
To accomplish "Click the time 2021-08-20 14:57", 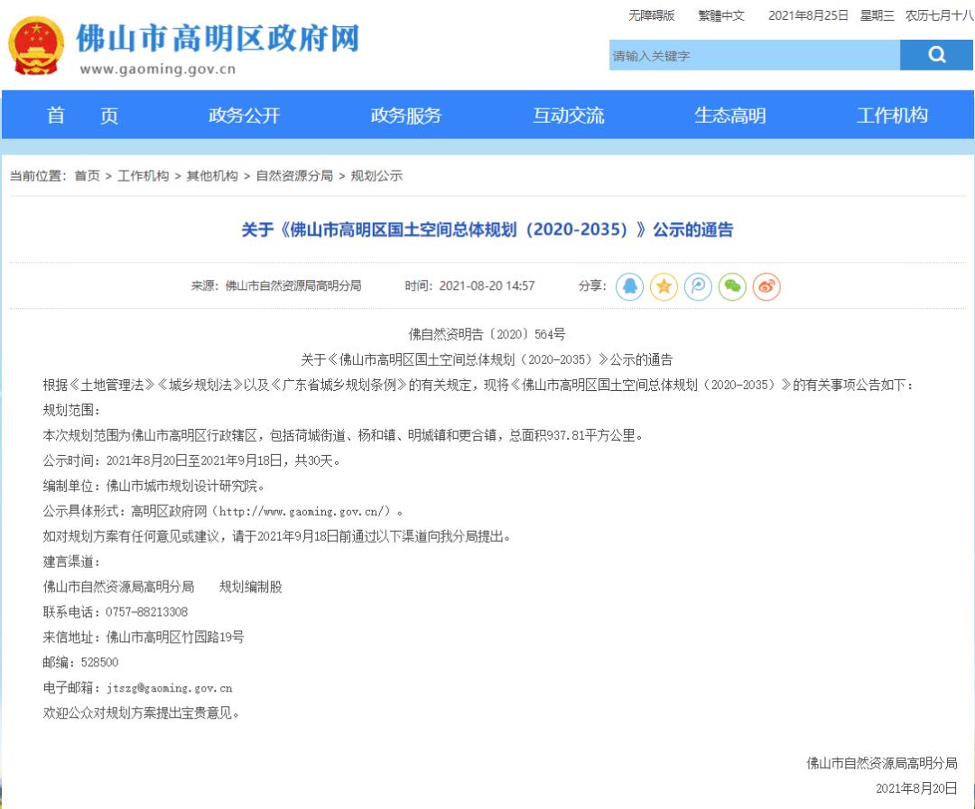I will coord(487,286).
